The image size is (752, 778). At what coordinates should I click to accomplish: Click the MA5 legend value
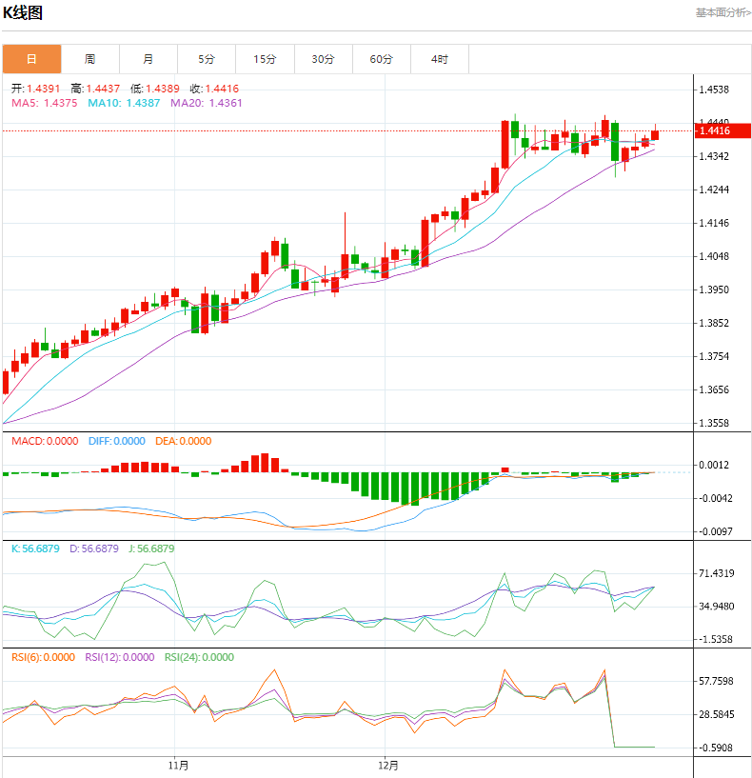(44, 103)
